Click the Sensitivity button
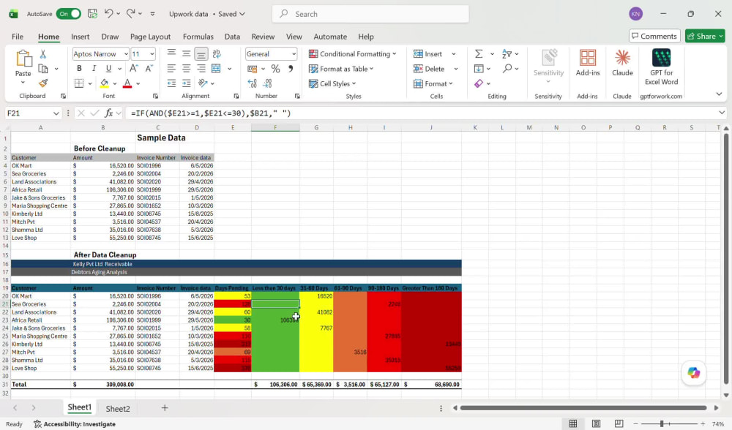 548,67
